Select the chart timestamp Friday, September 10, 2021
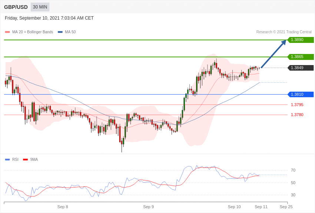 tap(49, 18)
